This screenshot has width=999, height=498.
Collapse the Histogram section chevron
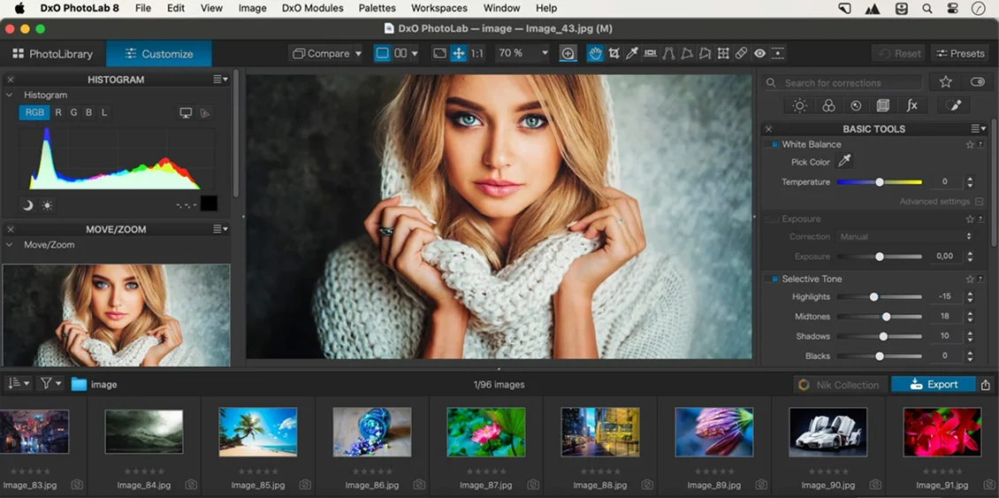(10, 95)
